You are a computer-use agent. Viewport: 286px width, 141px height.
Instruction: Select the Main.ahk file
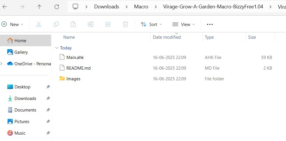(x=75, y=57)
